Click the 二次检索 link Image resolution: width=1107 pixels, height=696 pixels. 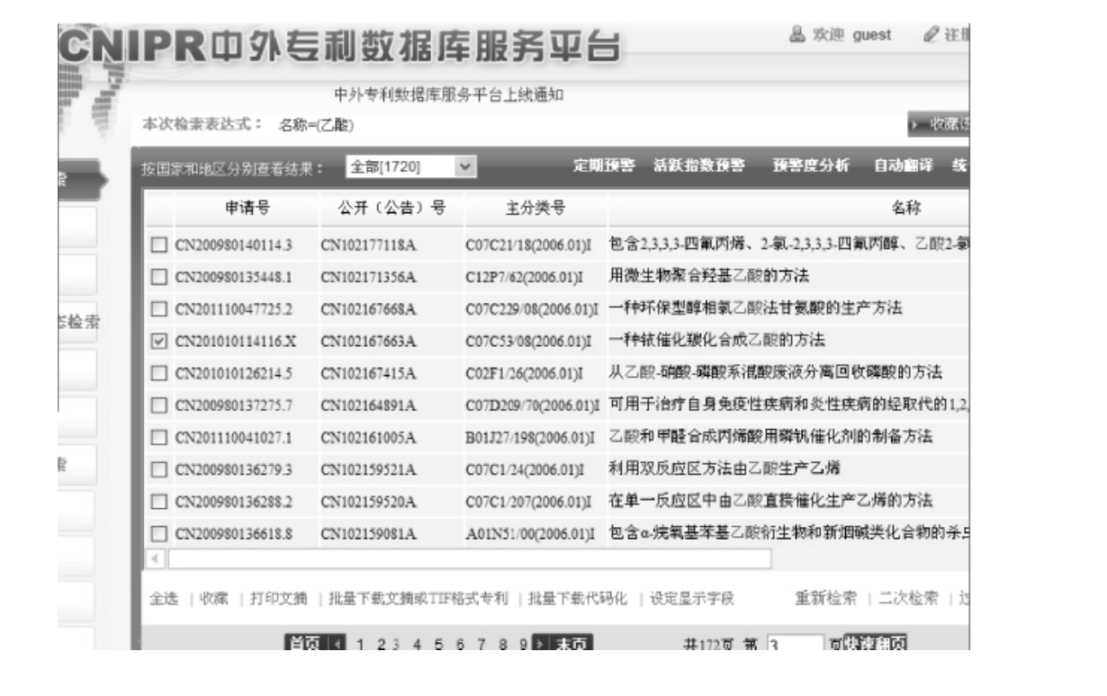[908, 598]
